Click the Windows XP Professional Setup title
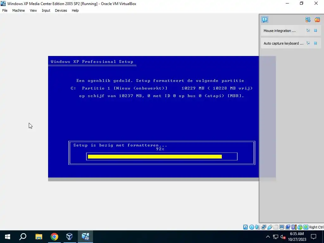Screen dimensions: 324x243 coord(92,62)
